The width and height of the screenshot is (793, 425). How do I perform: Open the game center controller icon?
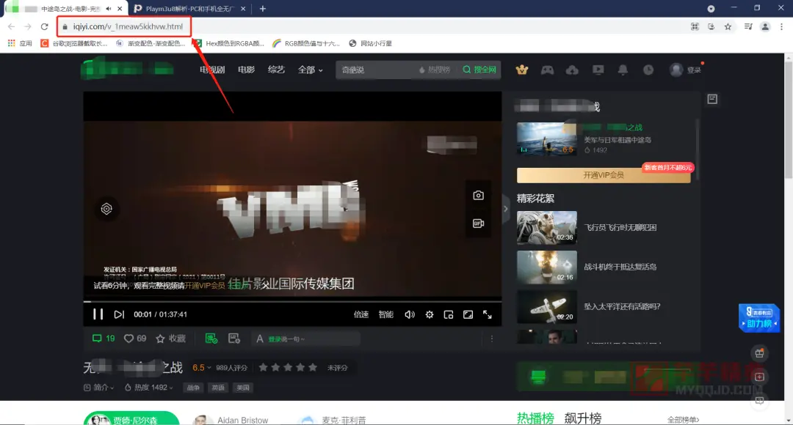click(547, 70)
